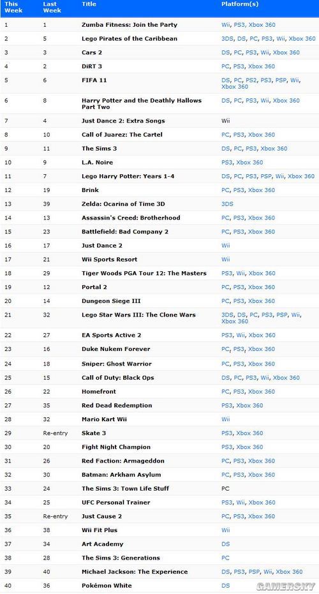Viewport: 319px width, 594px height.
Task: Click the Duke Nukem Forever title
Action: [116, 349]
